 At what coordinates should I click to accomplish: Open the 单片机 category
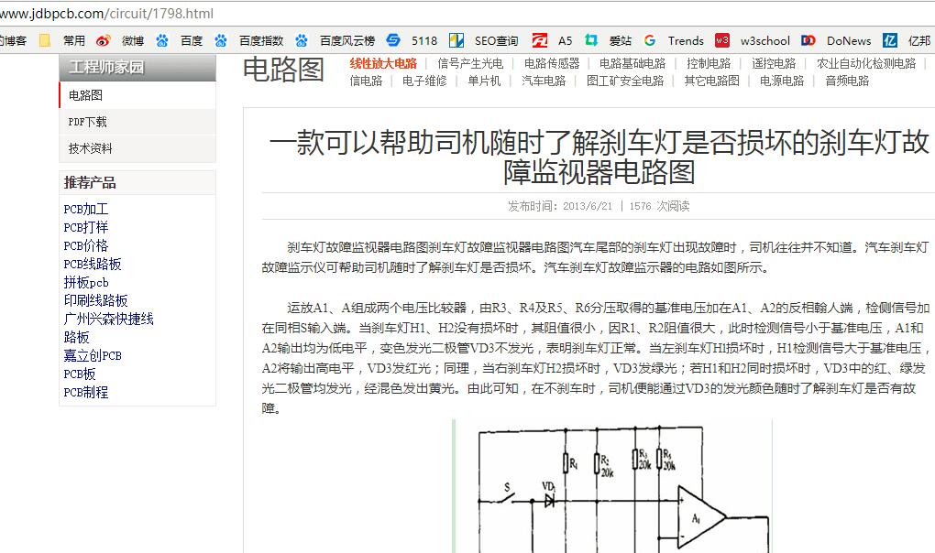[484, 81]
